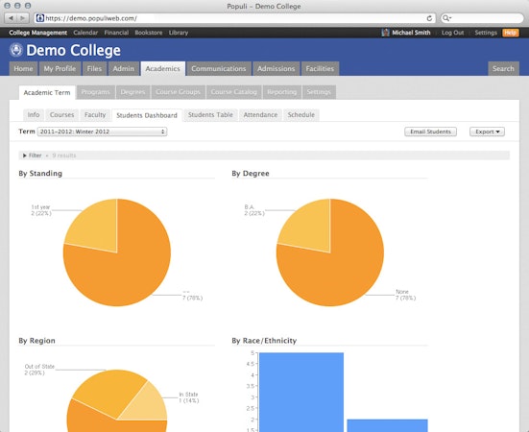Click the browser forward arrow button

tap(23, 18)
